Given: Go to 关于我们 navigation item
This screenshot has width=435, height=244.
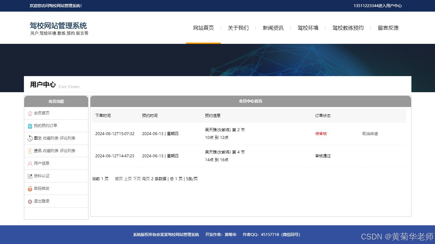Looking at the screenshot, I should pyautogui.click(x=238, y=28).
